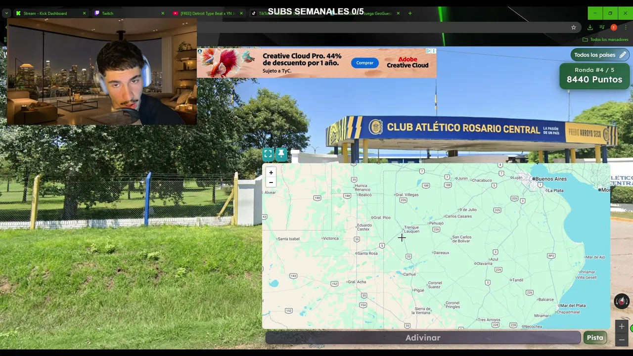Click Azul on the map
Image resolution: width=633 pixels, height=356 pixels.
click(493, 259)
